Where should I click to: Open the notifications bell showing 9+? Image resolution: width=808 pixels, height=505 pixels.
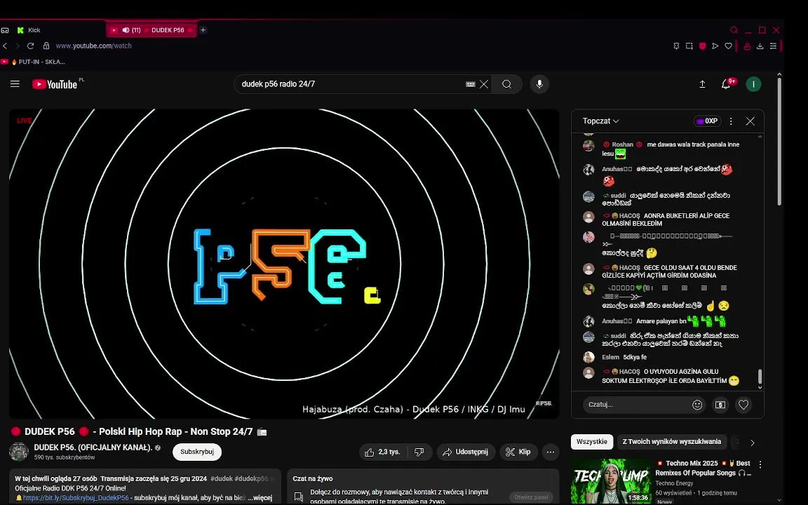[726, 84]
